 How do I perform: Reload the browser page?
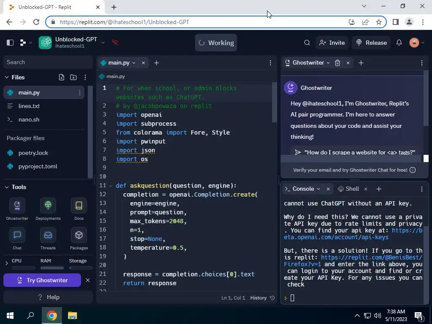(x=36, y=22)
